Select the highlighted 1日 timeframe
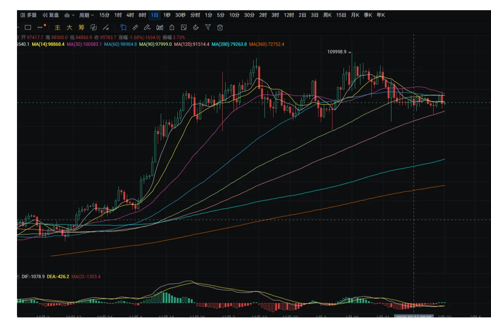Screen dimensions: 491x327 (x=155, y=15)
